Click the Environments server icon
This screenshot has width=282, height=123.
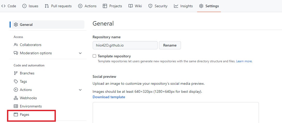(x=16, y=106)
